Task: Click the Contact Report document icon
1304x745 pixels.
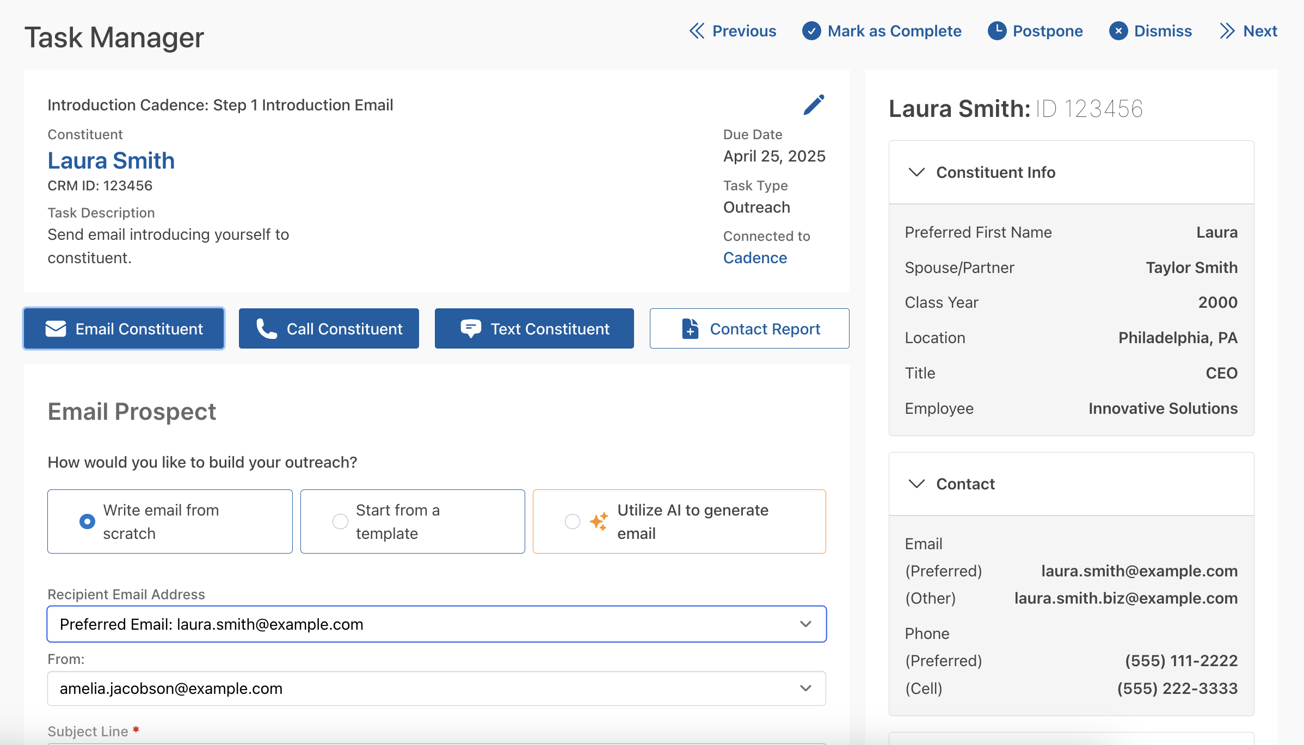Action: coord(690,329)
